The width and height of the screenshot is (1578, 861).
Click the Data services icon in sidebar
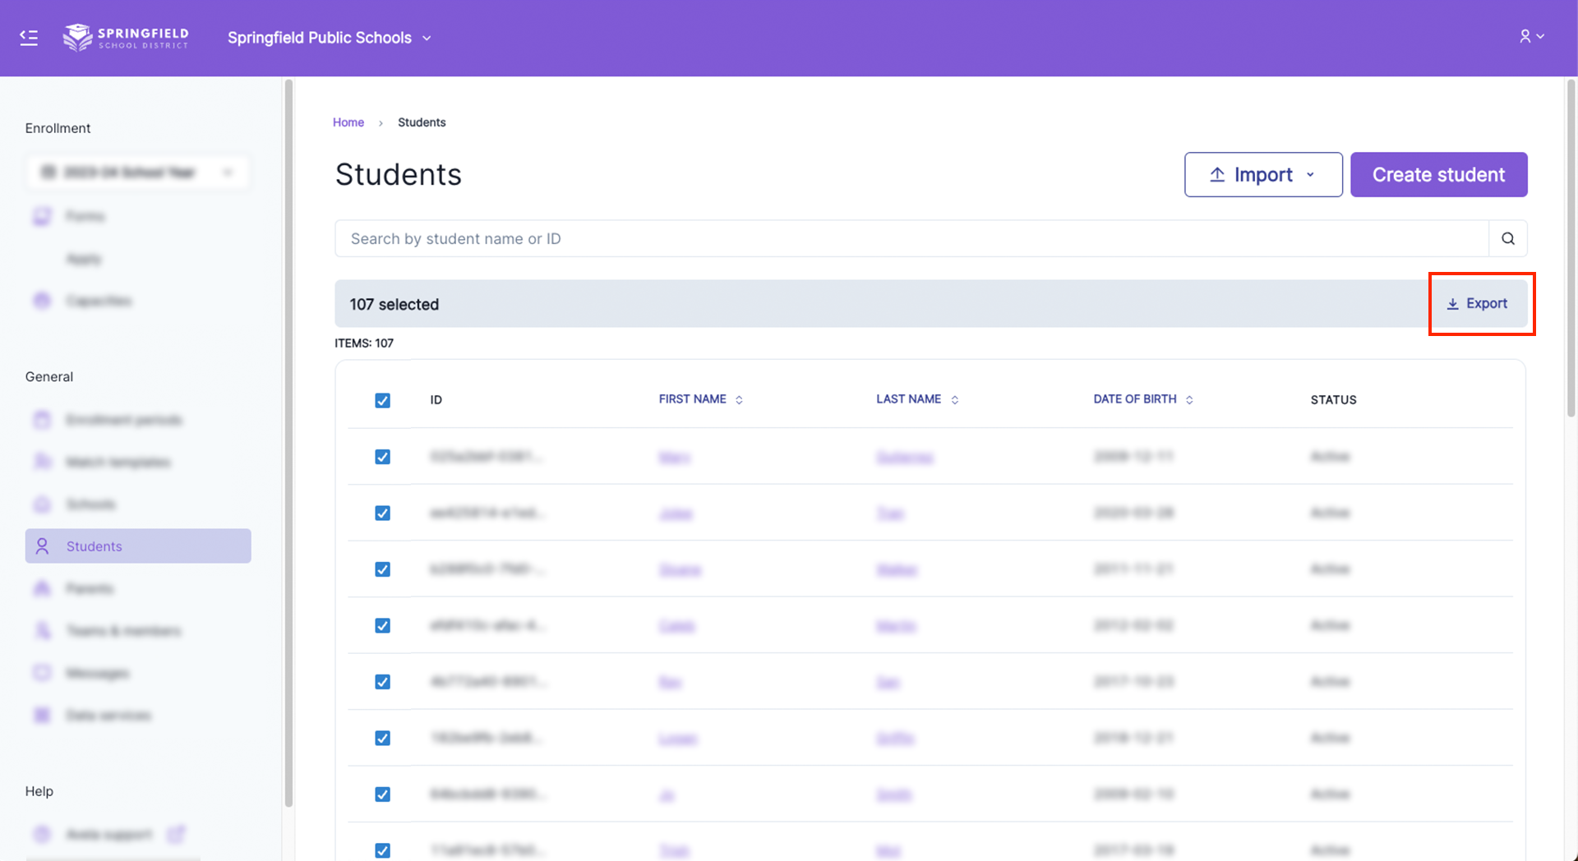[42, 715]
